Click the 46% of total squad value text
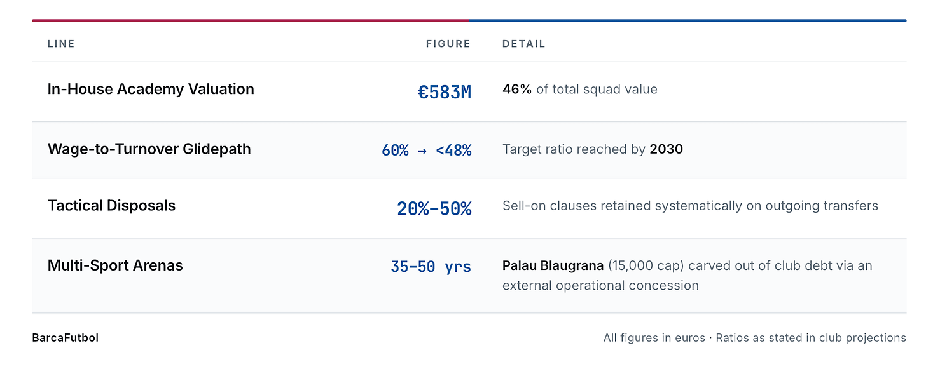 tap(580, 90)
